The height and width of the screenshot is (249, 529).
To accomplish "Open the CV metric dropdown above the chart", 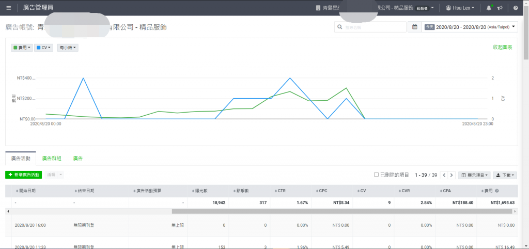I will coord(43,48).
